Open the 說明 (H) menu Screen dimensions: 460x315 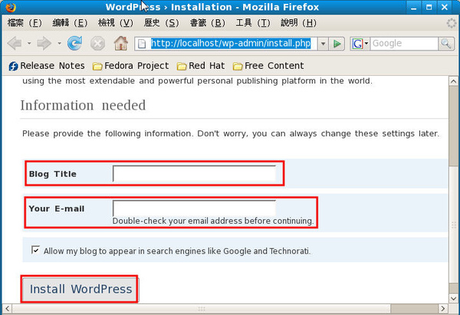click(x=298, y=23)
